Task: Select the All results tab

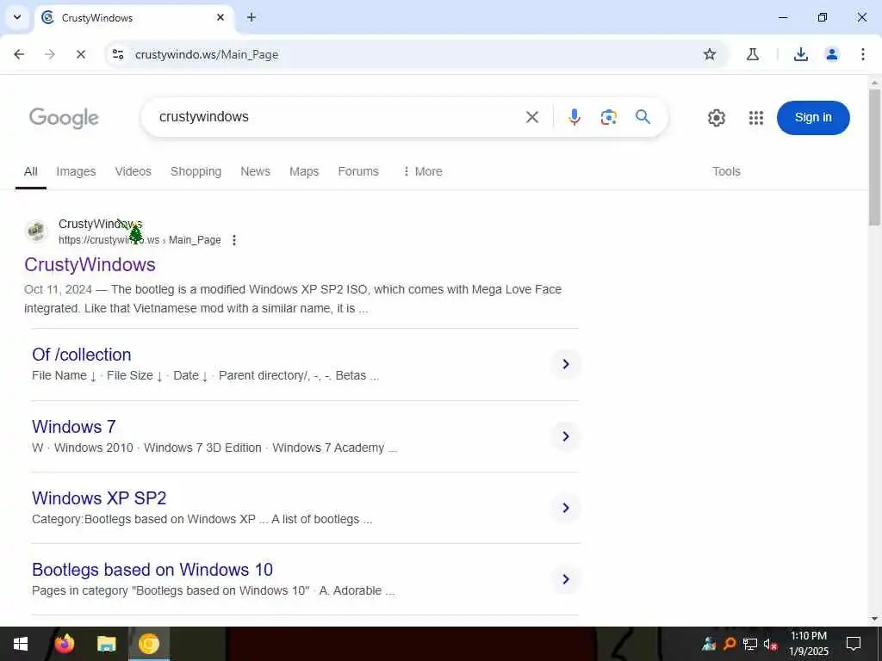Action: pyautogui.click(x=31, y=171)
